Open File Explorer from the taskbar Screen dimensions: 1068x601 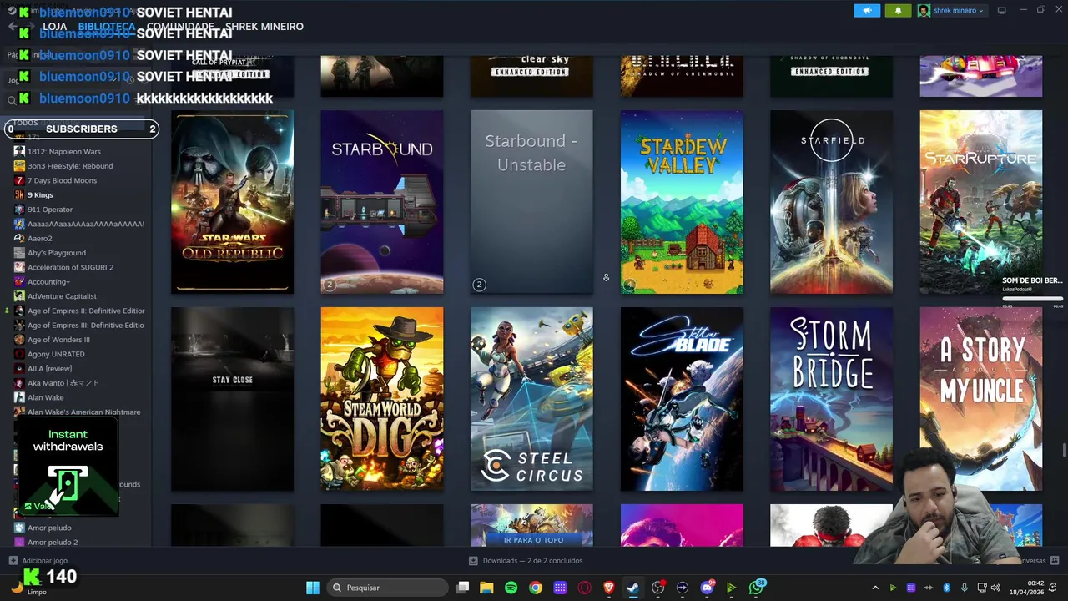pos(486,588)
